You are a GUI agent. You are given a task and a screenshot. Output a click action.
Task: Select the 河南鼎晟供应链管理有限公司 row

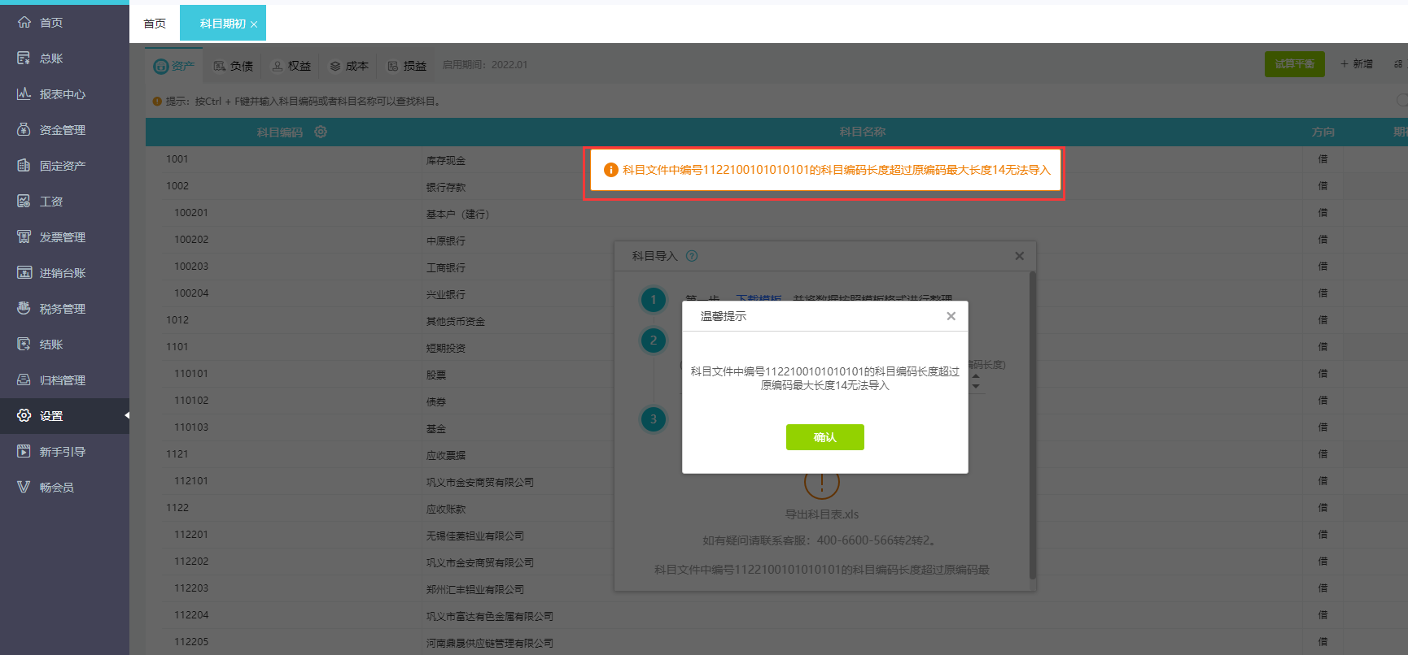tap(490, 644)
